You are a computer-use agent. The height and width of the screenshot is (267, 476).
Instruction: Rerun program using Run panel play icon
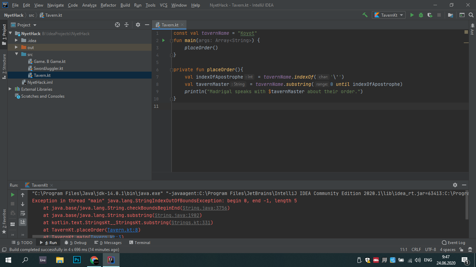(13, 195)
